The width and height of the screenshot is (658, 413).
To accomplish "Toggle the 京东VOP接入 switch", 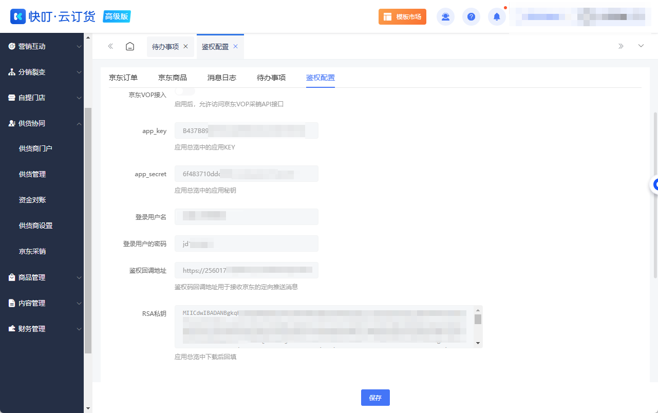I will (x=185, y=91).
